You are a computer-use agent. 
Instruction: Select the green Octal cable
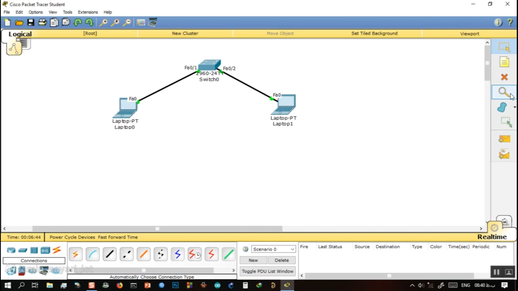click(x=229, y=254)
